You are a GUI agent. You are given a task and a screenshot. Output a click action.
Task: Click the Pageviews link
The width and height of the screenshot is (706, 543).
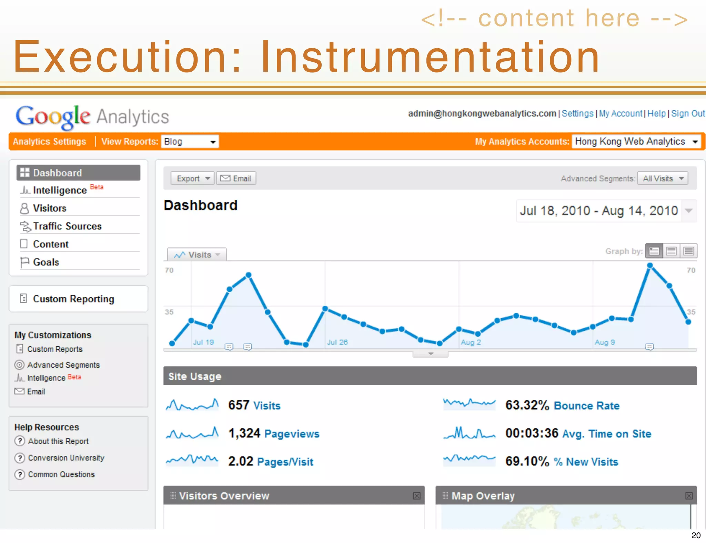292,434
